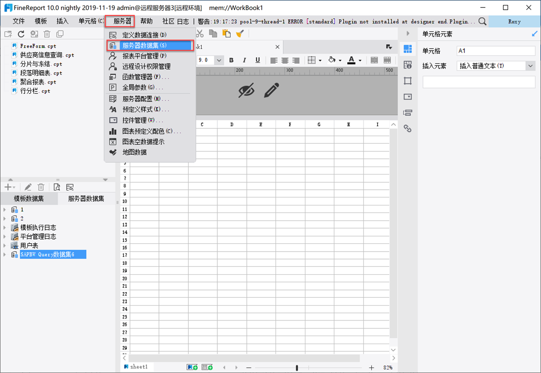This screenshot has width=541, height=373.
Task: Preview the dataset with magnifier page icon
Action: (57, 187)
